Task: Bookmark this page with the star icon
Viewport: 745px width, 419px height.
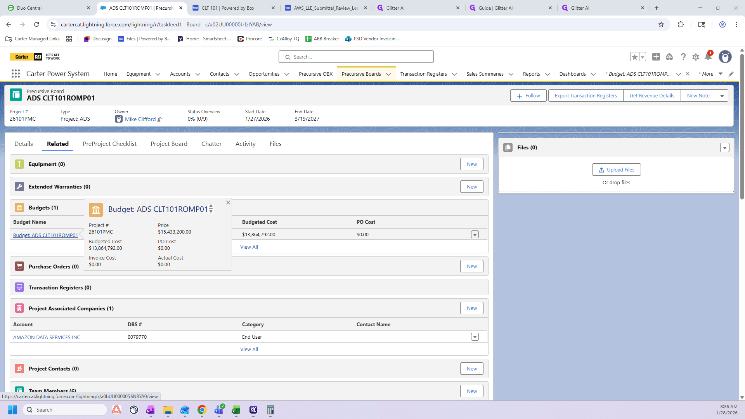Action: [x=661, y=24]
